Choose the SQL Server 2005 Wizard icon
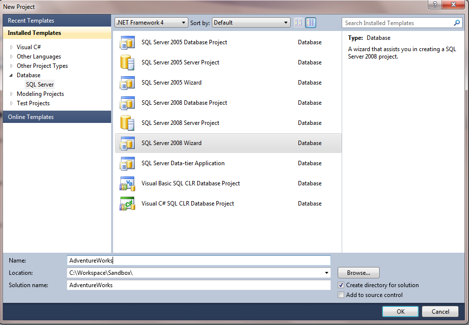Viewport: 469px width, 325px height. (127, 83)
